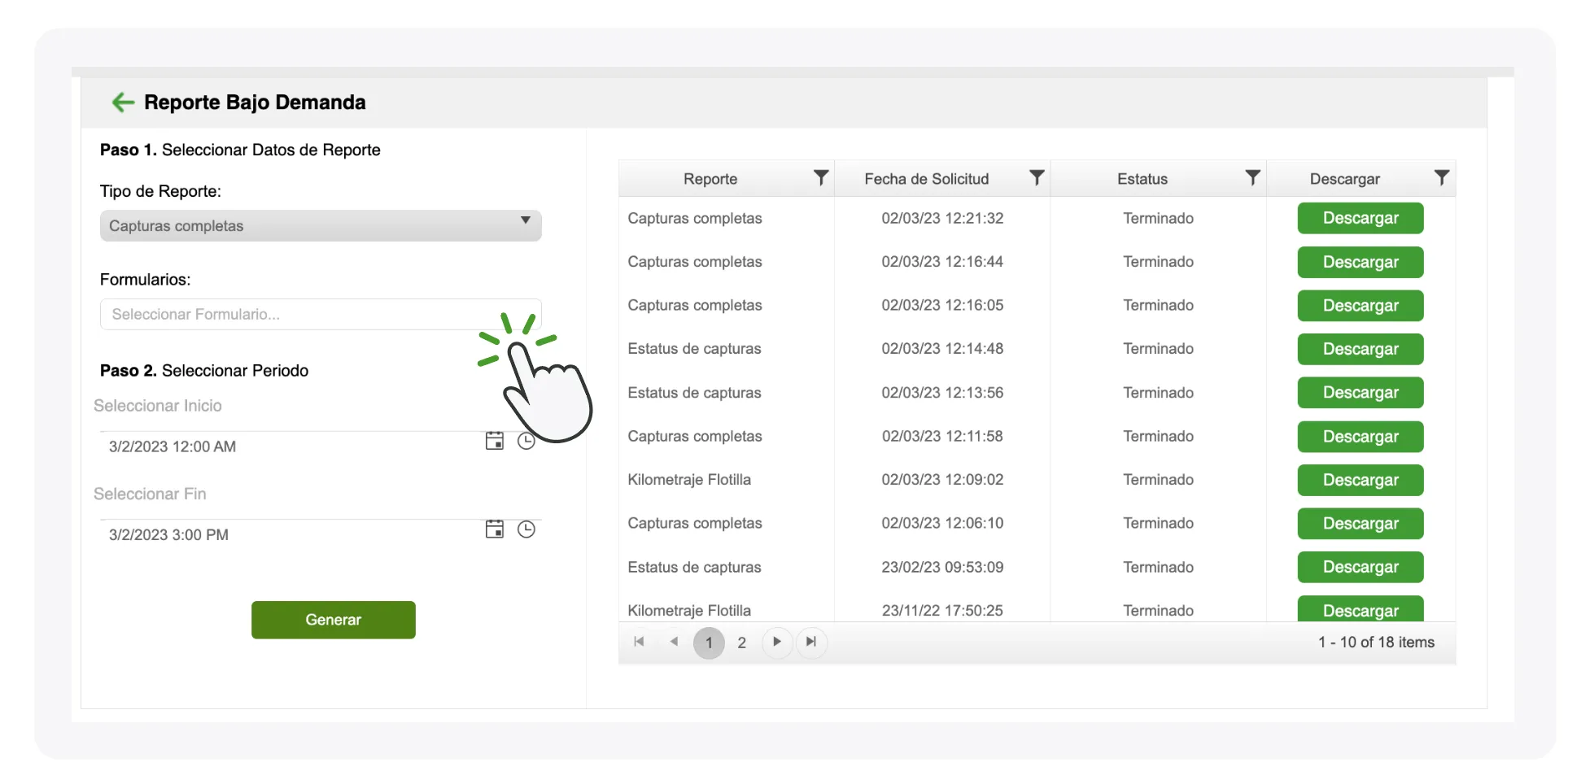Image resolution: width=1577 pixels, height=784 pixels.
Task: Download report requested 23/11/22 17:50:25
Action: (1361, 609)
